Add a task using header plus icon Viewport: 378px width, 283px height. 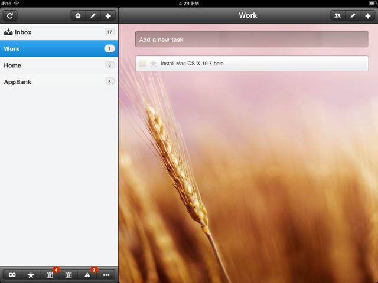point(368,16)
